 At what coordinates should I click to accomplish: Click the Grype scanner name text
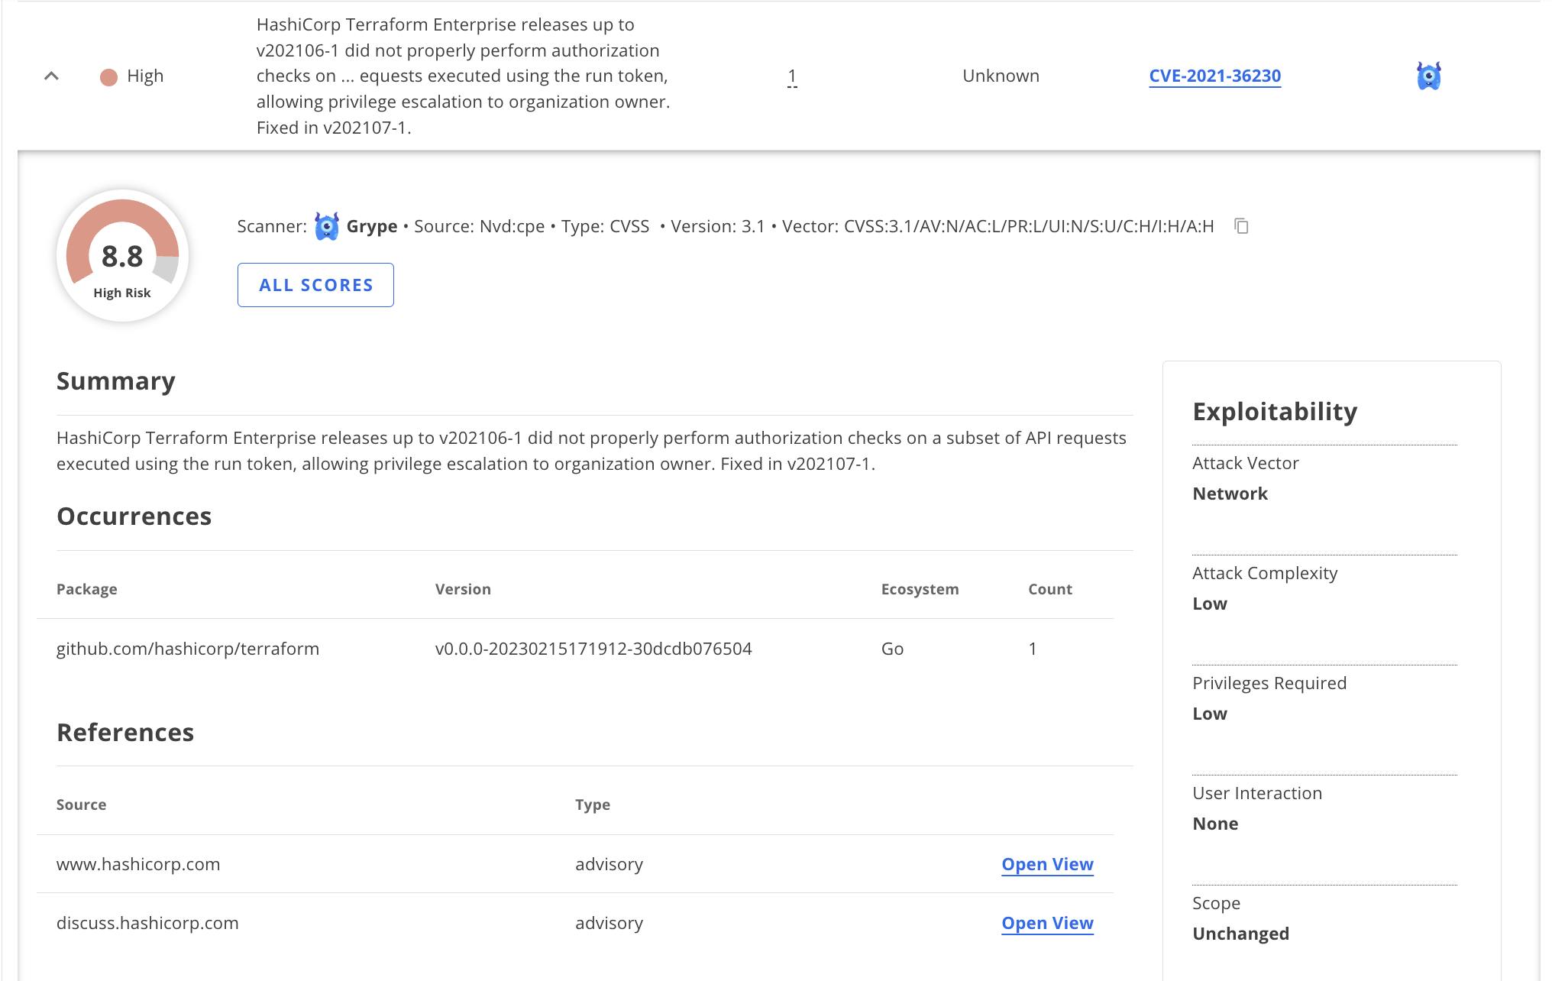(x=372, y=226)
